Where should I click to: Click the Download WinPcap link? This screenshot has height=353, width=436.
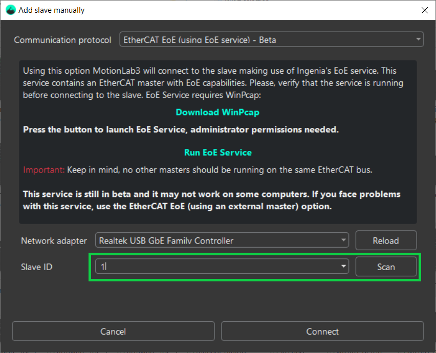click(217, 112)
